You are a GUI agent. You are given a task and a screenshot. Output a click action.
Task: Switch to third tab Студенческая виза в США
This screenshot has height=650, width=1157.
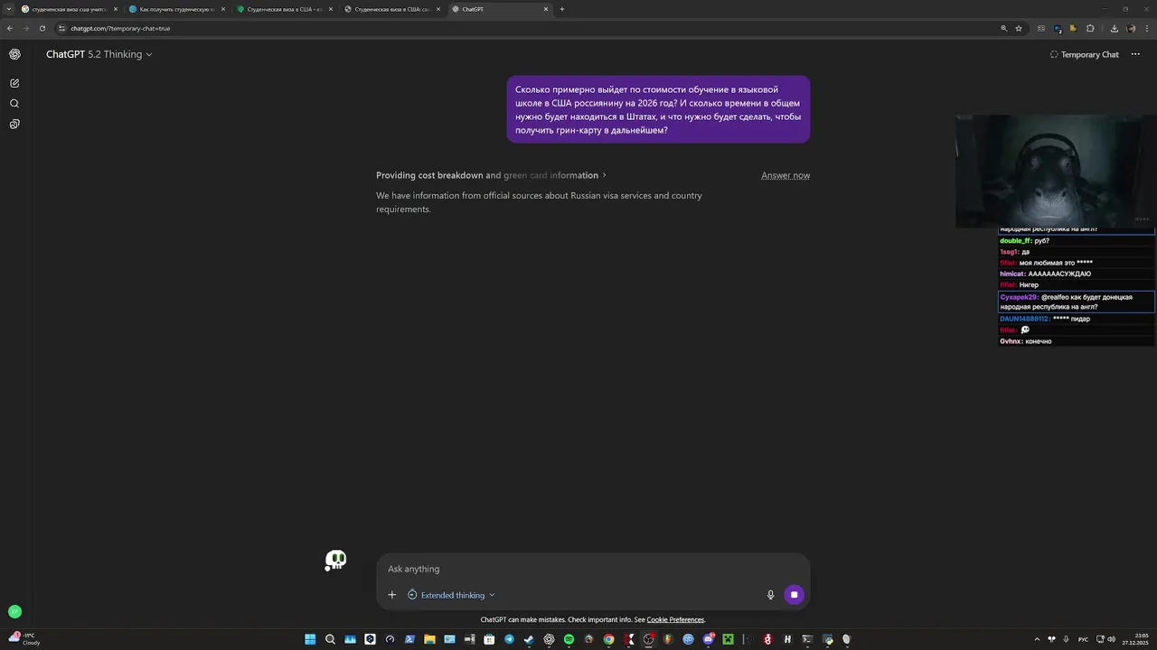[x=284, y=9]
